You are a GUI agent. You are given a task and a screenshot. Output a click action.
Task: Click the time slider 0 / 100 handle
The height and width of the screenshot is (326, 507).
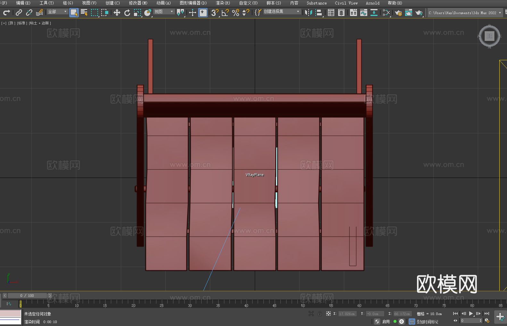tap(27, 296)
